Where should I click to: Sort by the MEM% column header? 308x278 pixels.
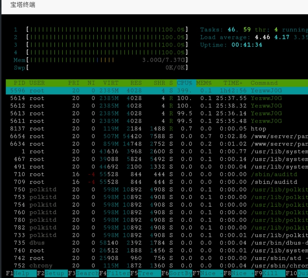(204, 83)
